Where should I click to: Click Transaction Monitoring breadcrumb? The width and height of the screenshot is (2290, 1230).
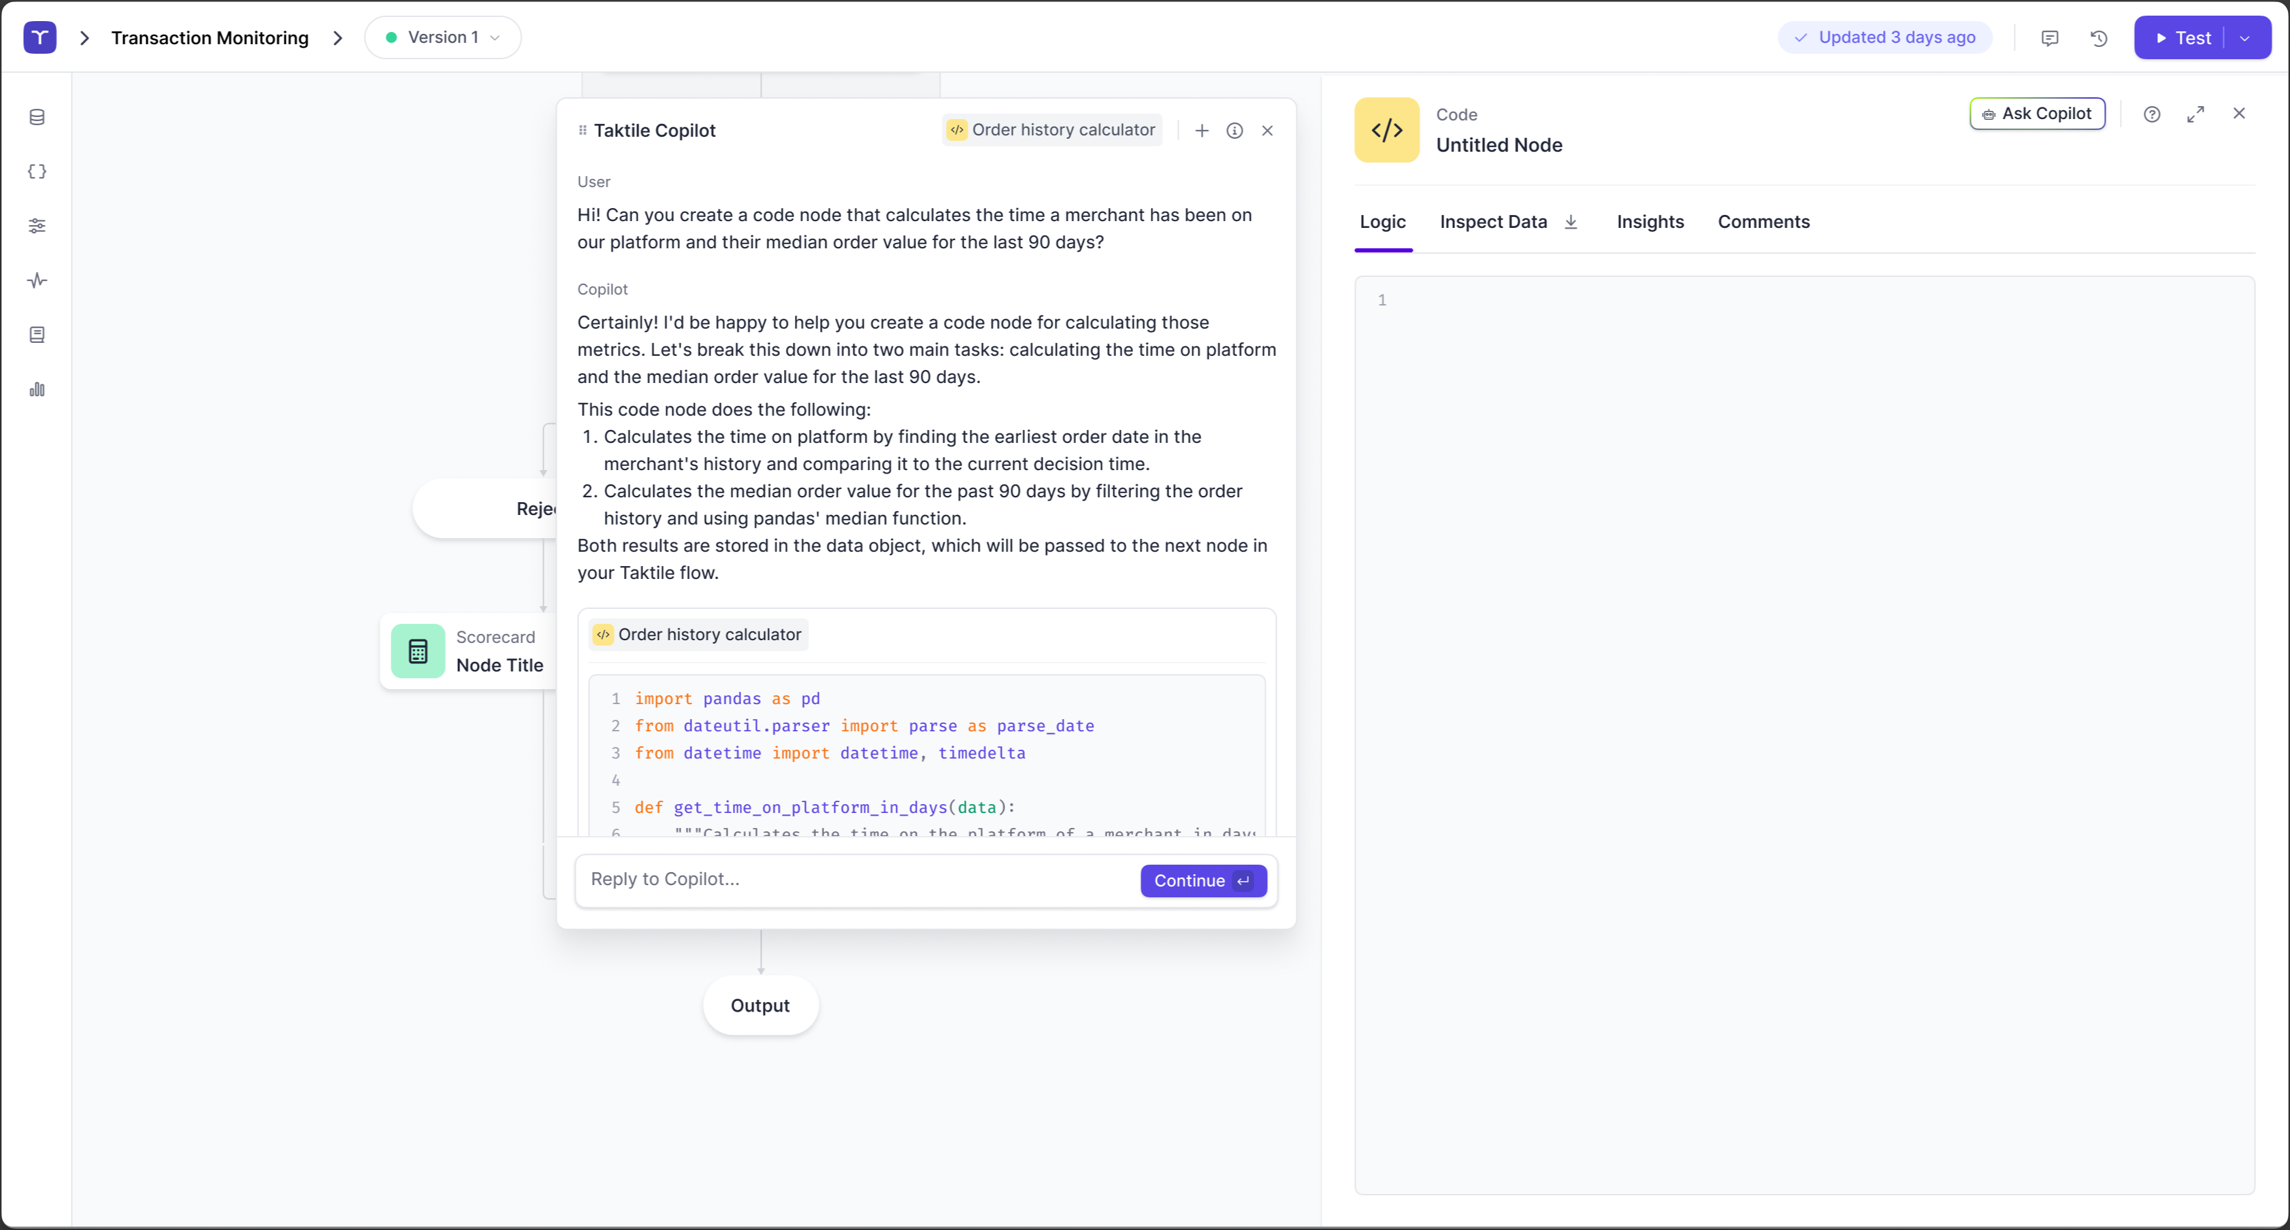(x=210, y=38)
